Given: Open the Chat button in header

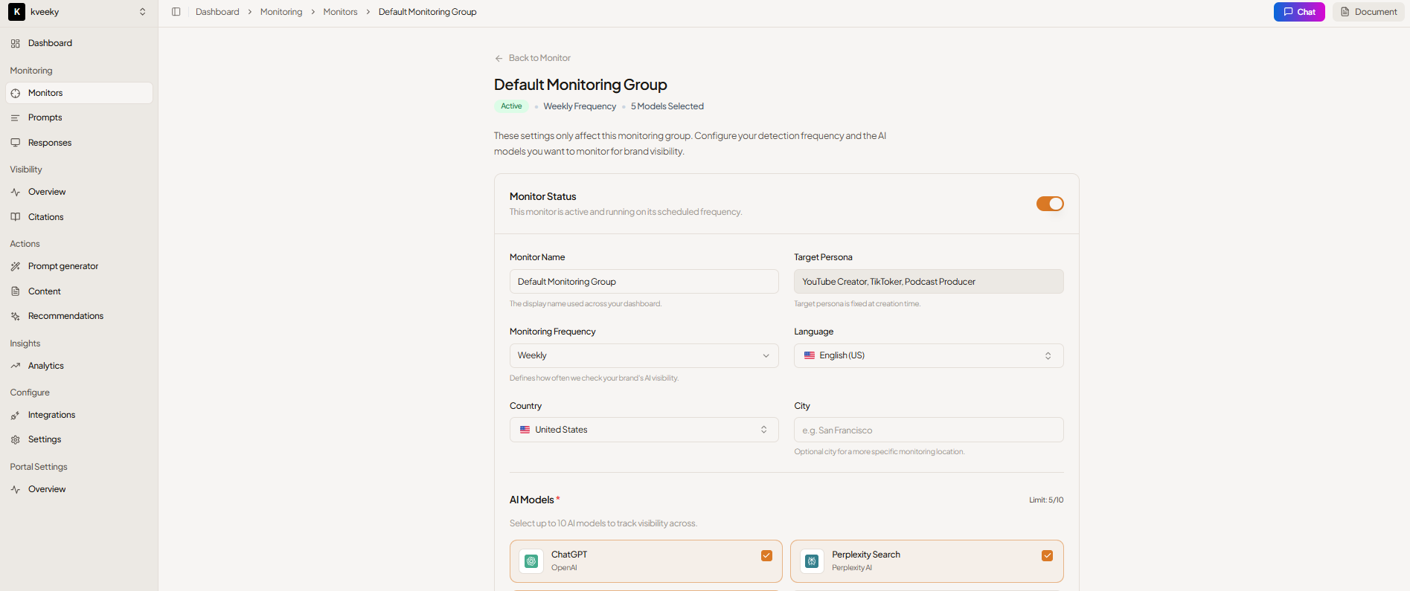Looking at the screenshot, I should point(1298,12).
